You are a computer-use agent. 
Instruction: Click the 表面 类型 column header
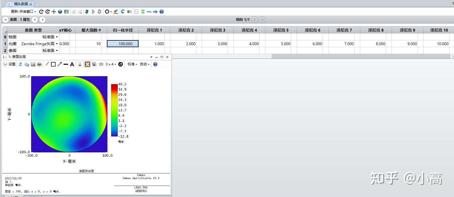coord(33,30)
